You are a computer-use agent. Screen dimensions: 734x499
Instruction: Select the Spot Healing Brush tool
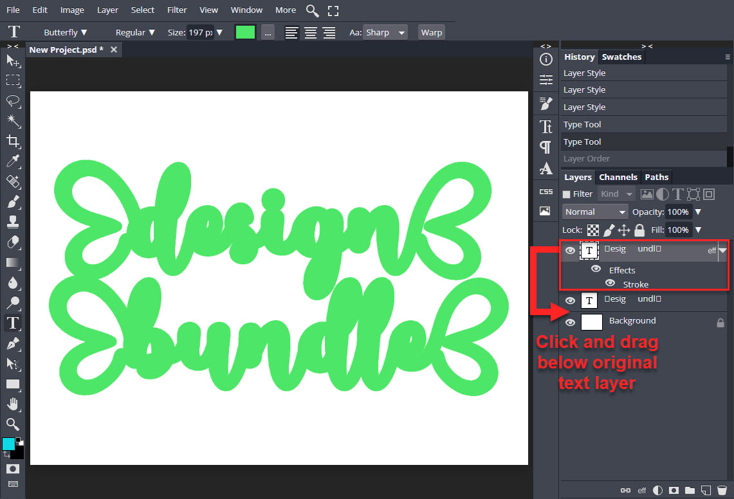coord(13,181)
